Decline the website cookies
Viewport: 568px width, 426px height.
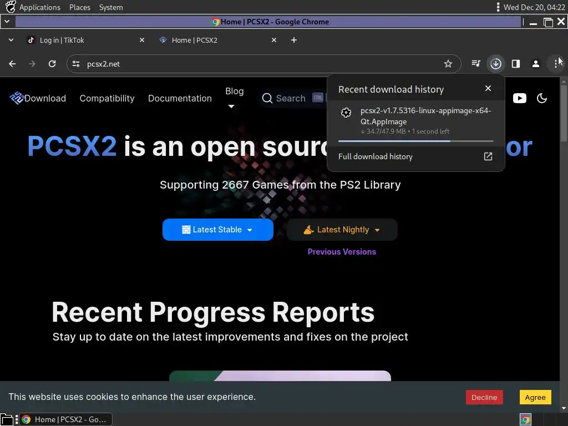[484, 397]
